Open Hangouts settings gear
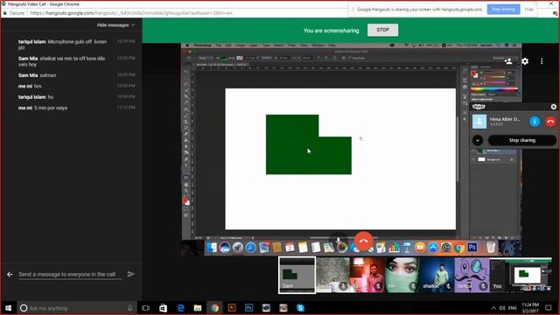Image resolution: width=560 pixels, height=315 pixels. pos(525,61)
